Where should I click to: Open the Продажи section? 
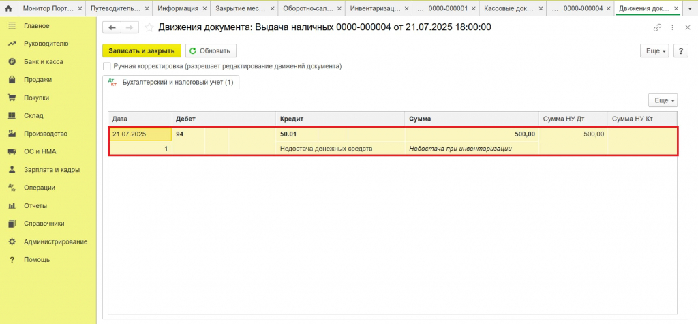[38, 80]
